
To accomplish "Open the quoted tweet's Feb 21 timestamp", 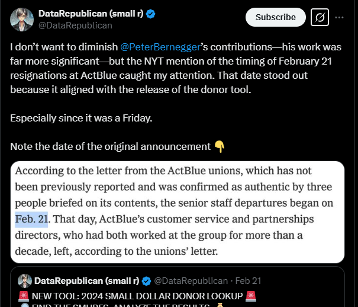I will pos(248,281).
